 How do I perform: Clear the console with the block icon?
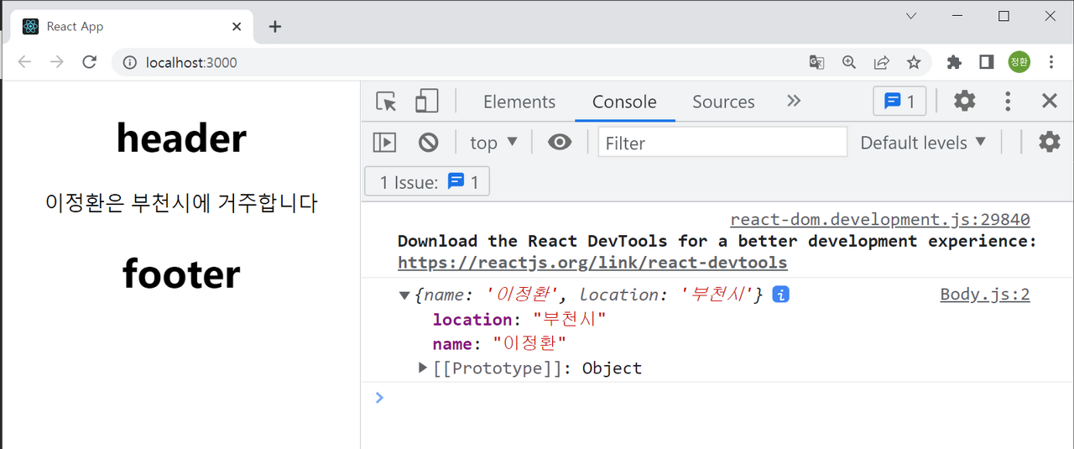pos(429,143)
